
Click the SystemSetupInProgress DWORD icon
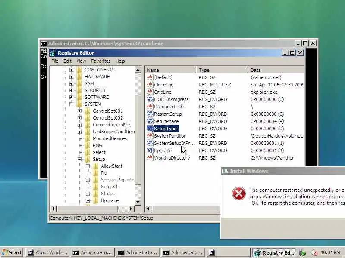point(150,143)
